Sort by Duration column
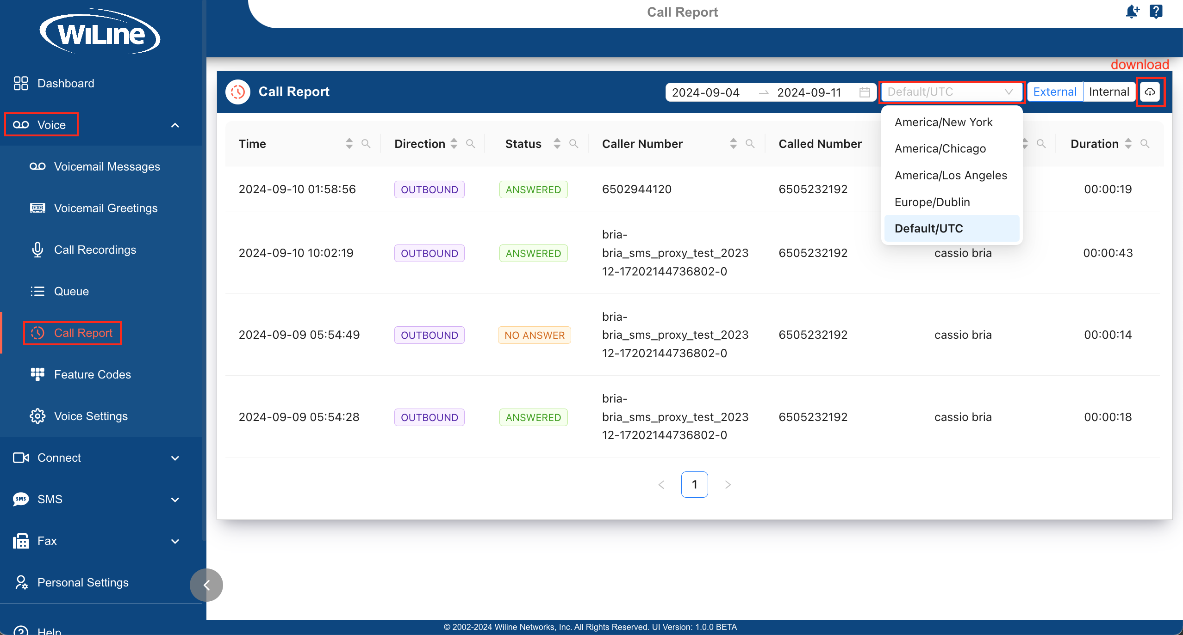The height and width of the screenshot is (635, 1183). (x=1128, y=144)
